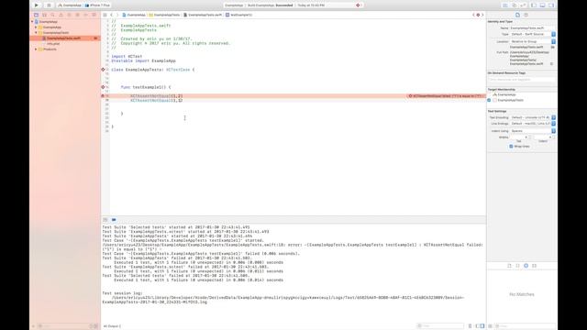587x330 pixels.
Task: Open the Find navigator tab
Action: coord(52,15)
